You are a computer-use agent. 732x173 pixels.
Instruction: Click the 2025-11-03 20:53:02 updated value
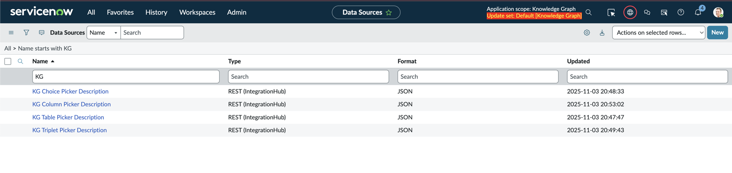point(596,104)
